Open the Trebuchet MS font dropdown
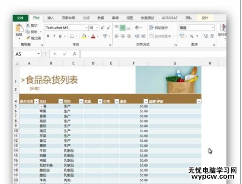Viewport: 242px width, 184px height. pos(86,28)
